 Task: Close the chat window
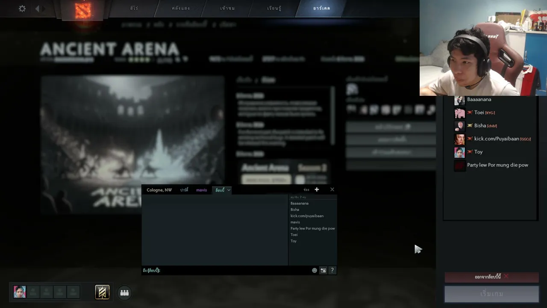pyautogui.click(x=332, y=190)
